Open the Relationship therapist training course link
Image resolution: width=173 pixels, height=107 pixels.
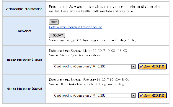76,27
